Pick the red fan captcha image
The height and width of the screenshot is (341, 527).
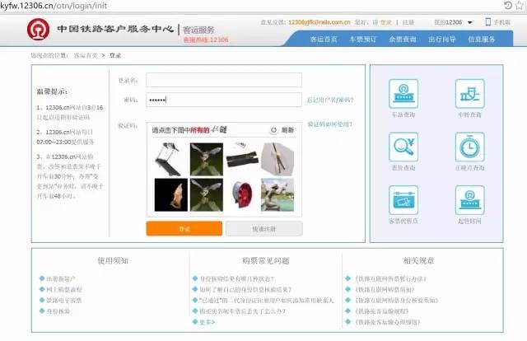click(242, 194)
